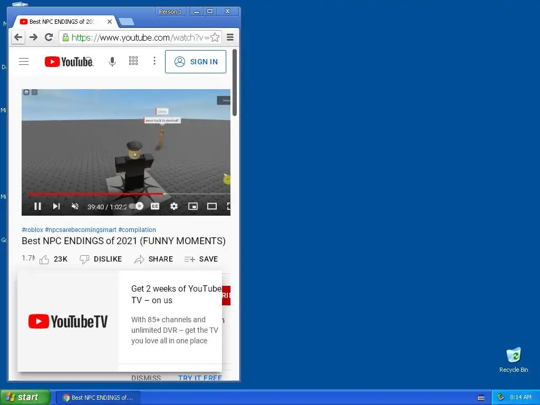This screenshot has height=405, width=540.
Task: Seek on the red video progress bar
Action: pyautogui.click(x=129, y=194)
